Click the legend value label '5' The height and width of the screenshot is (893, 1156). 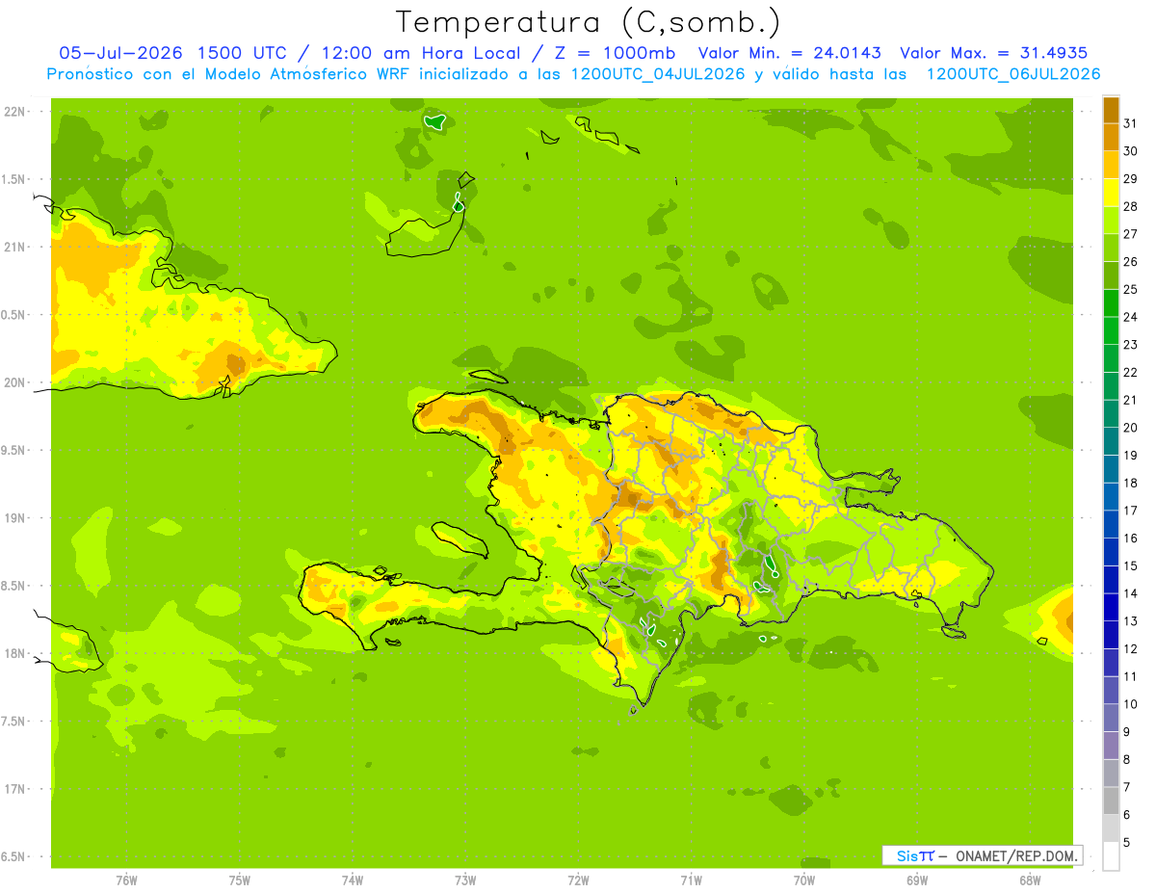pyautogui.click(x=1126, y=842)
